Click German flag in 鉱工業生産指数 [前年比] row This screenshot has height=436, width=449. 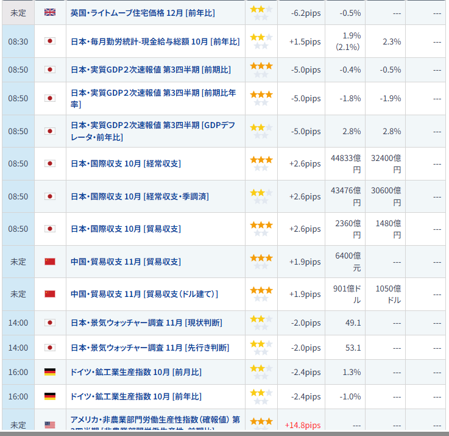50,396
